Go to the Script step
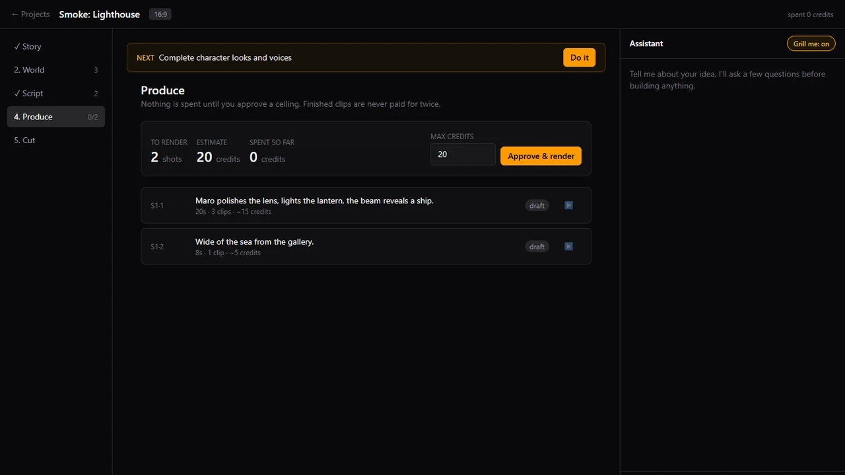This screenshot has height=475, width=845. pos(55,94)
